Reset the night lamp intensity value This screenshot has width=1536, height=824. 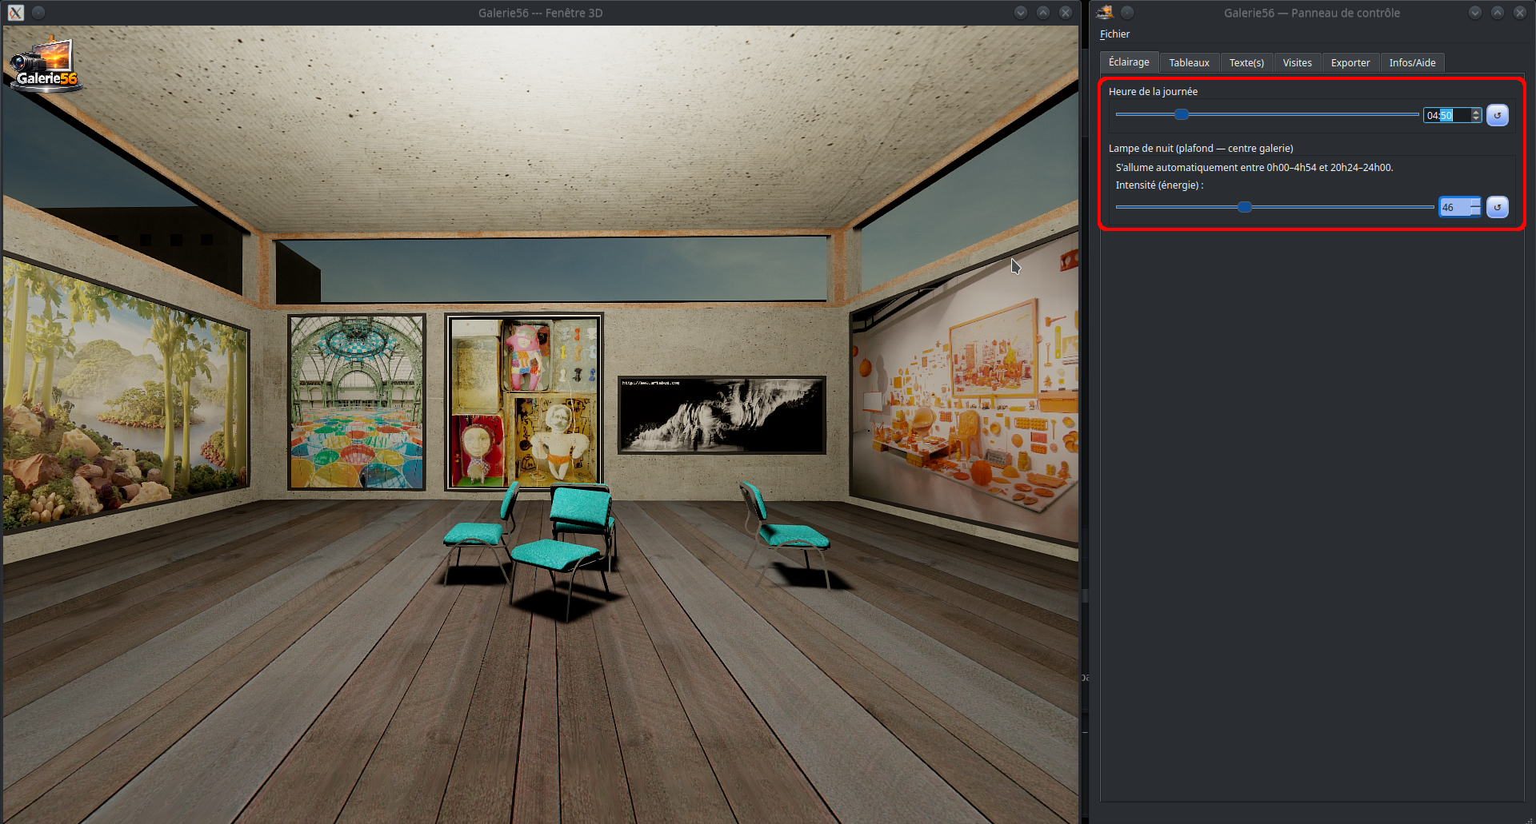(x=1498, y=207)
